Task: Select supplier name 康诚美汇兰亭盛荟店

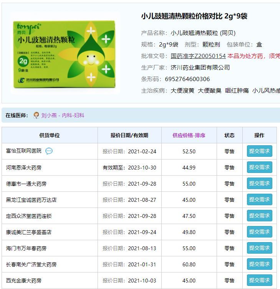Action: 29,232
